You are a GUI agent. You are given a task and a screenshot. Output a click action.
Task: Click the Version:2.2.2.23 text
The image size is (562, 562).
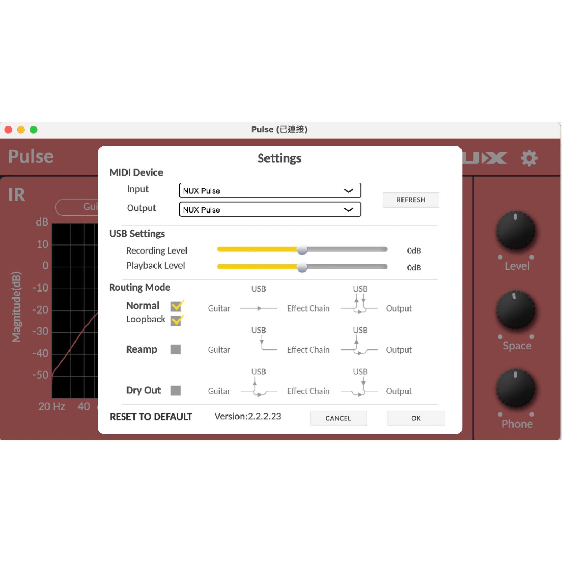tap(248, 417)
